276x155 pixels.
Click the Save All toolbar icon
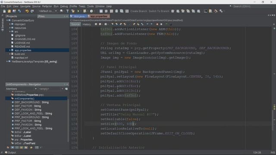click(x=19, y=11)
